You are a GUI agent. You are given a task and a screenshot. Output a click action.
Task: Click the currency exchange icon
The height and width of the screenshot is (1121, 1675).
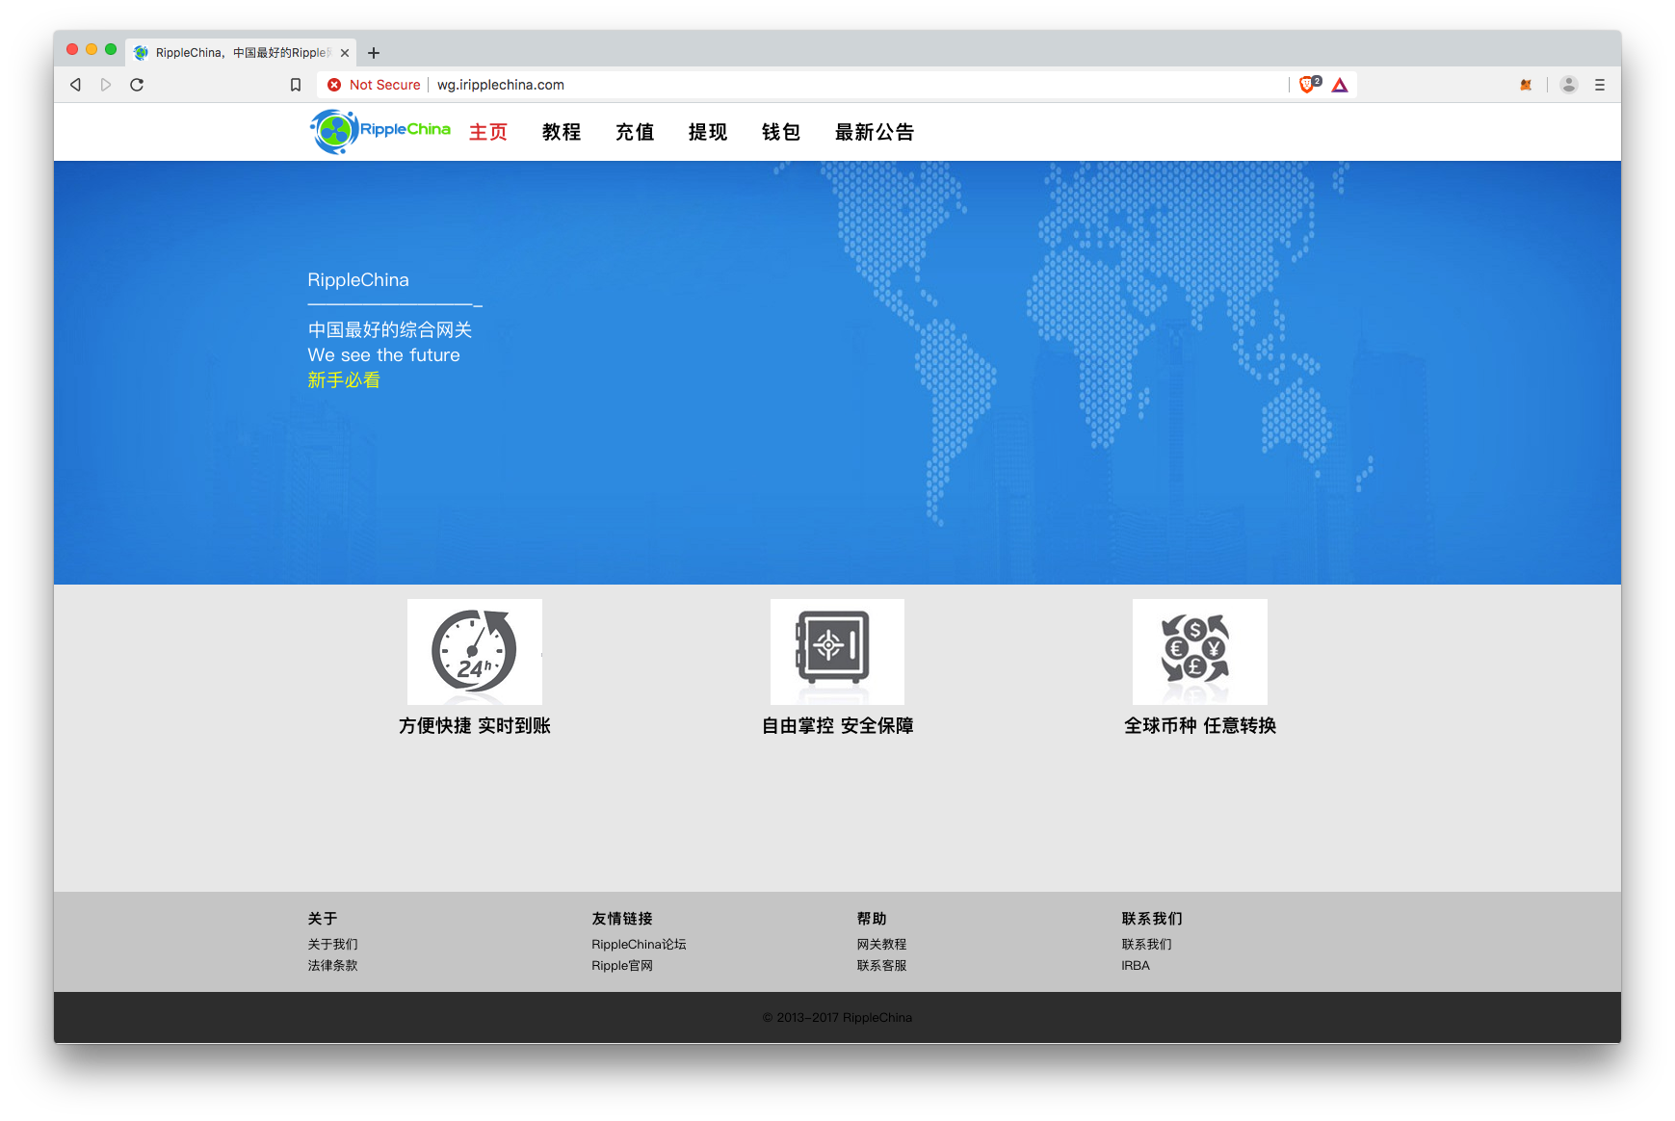1199,651
